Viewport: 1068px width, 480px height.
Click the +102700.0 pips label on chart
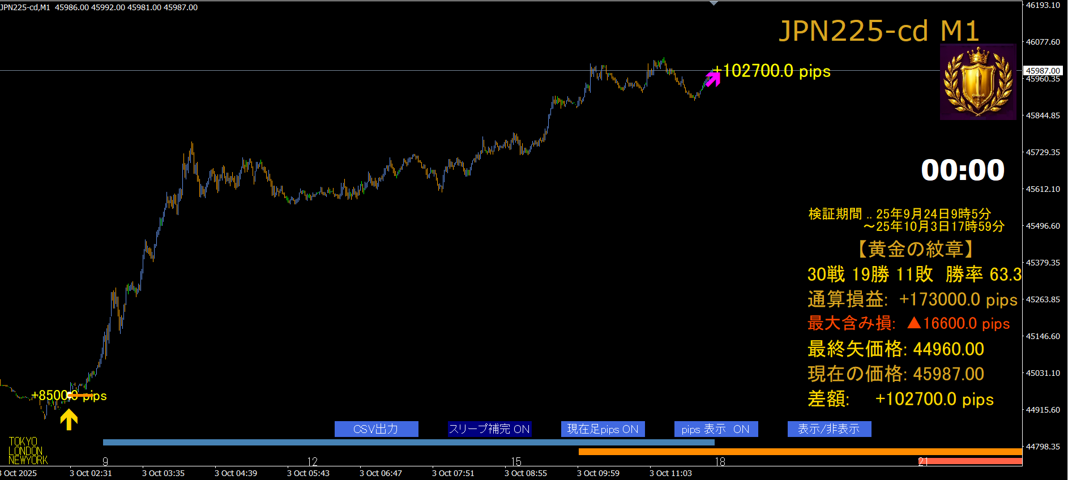pos(772,71)
